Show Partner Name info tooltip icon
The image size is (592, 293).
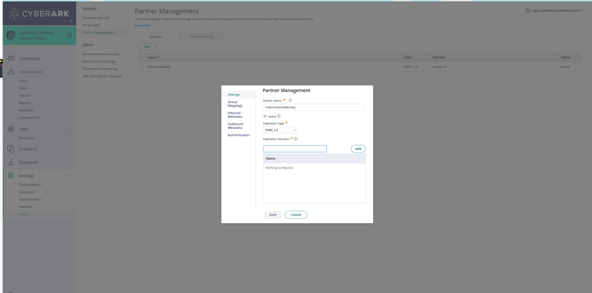(x=290, y=100)
